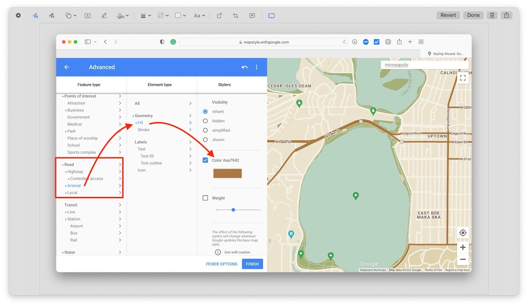The width and height of the screenshot is (528, 306).
Task: Select the Signature tool
Action: pyautogui.click(x=121, y=15)
